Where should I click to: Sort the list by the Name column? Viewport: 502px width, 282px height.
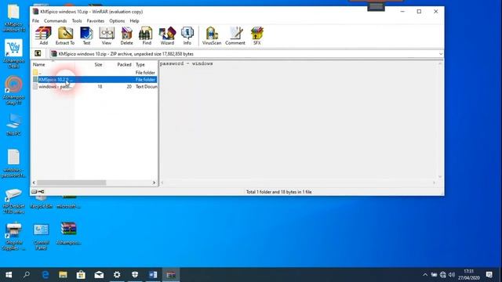[x=39, y=64]
